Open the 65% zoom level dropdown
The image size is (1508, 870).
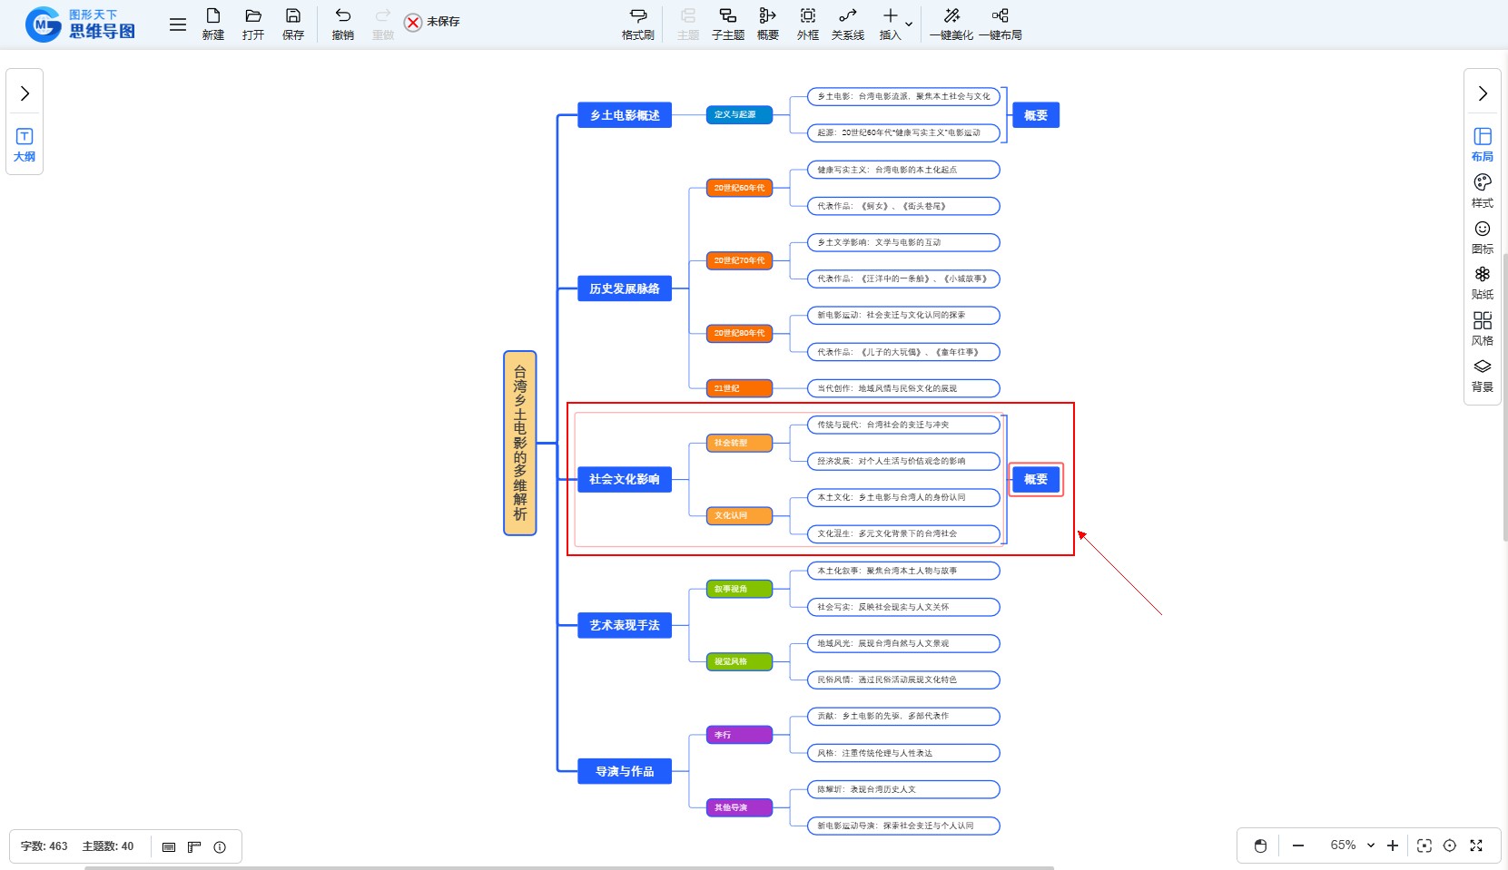[1352, 846]
